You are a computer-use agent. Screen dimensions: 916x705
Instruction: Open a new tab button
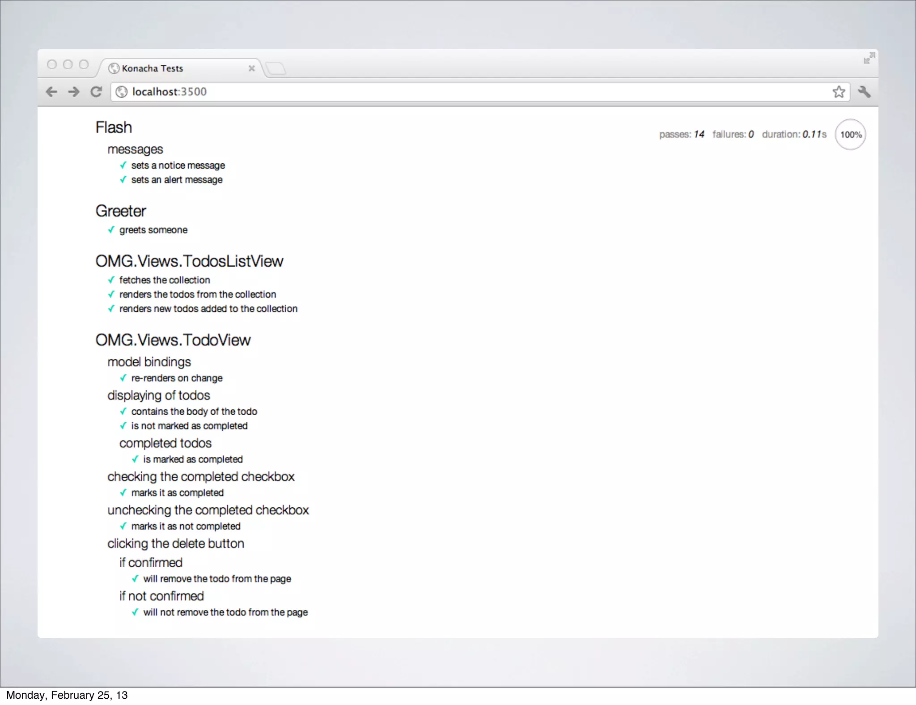pyautogui.click(x=276, y=68)
